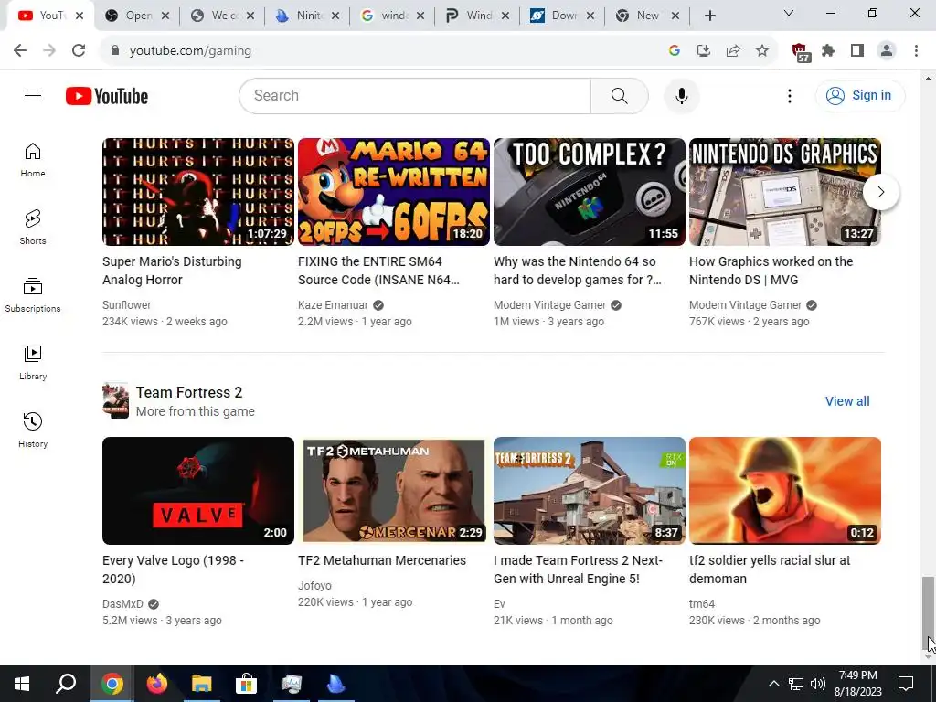Open the YouTube hamburger guide menu
The width and height of the screenshot is (936, 702).
click(x=33, y=95)
